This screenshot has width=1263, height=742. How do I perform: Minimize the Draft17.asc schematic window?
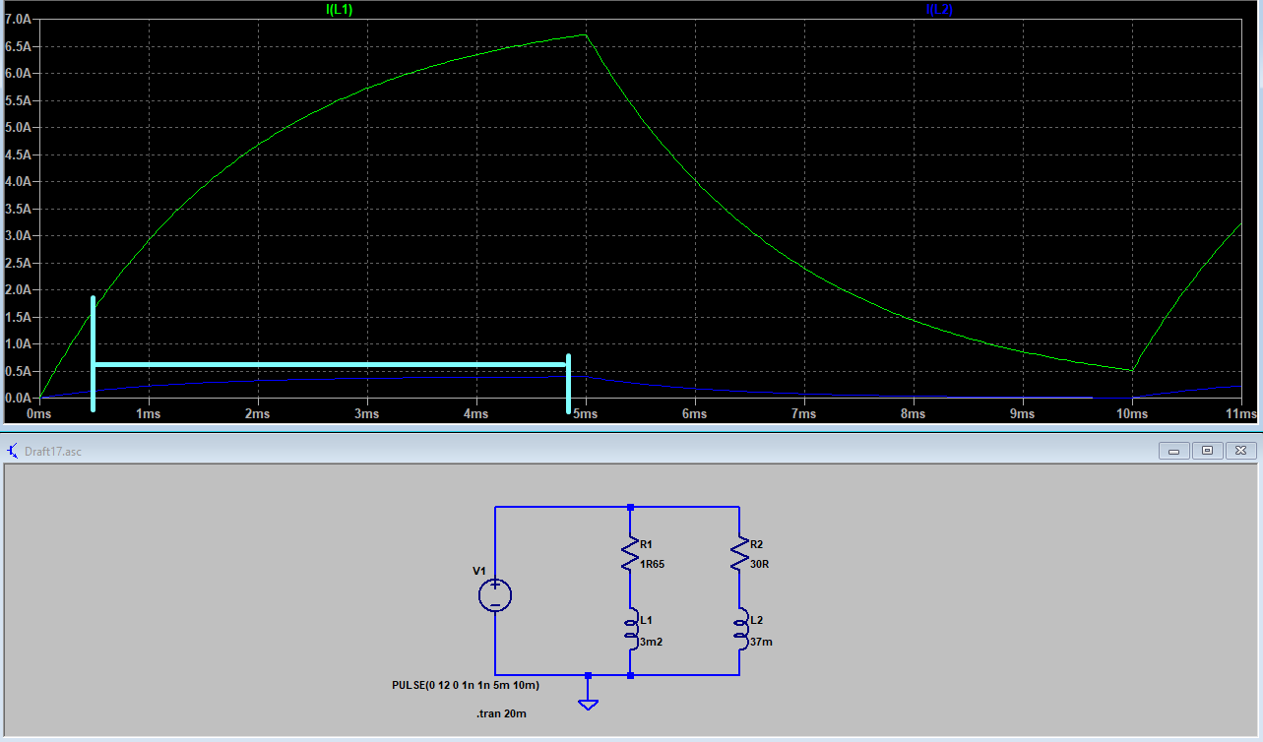(x=1173, y=451)
